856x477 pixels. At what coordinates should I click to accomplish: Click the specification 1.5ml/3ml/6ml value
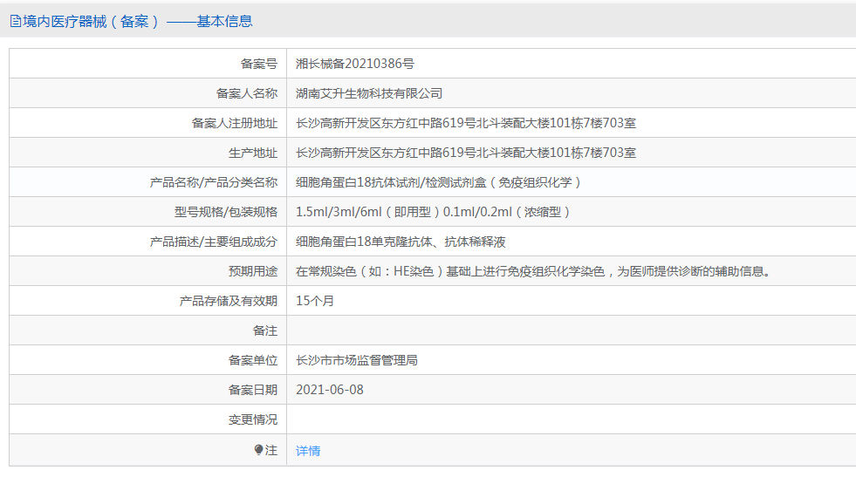click(433, 212)
